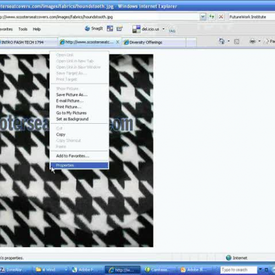The width and height of the screenshot is (275, 275).
Task: Click the Adobe B... taskbar button
Action: tap(195, 269)
